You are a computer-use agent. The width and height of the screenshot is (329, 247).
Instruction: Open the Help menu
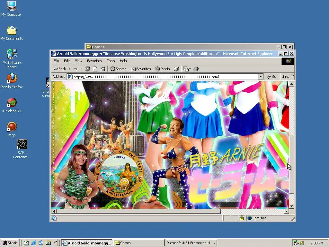click(x=123, y=61)
